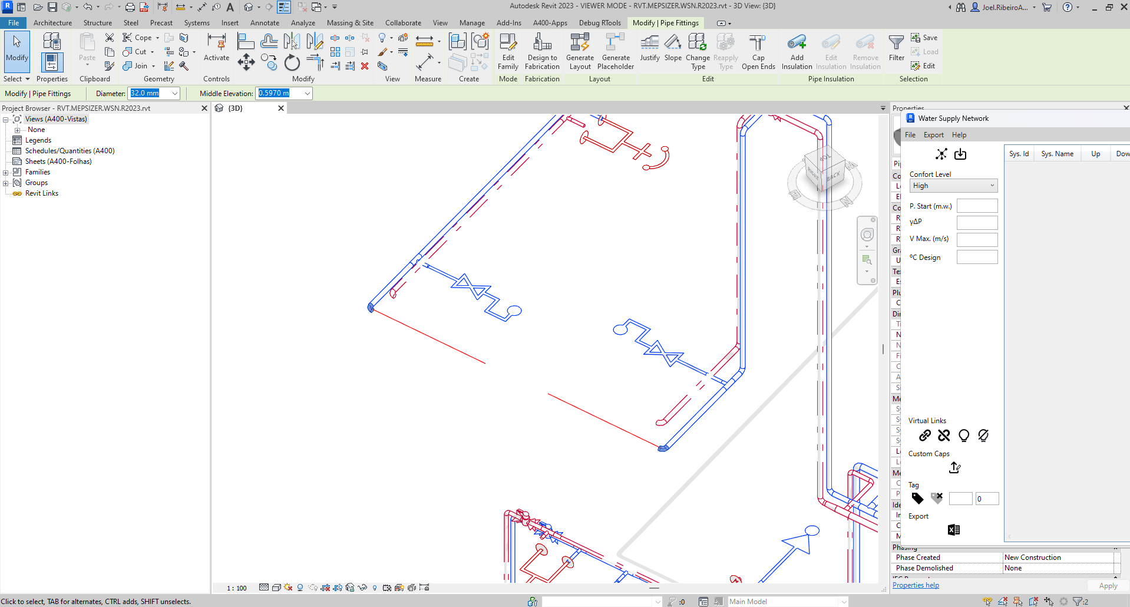Open the Main Model design option dropdown
Screen dimensions: 1130x607
844,602
